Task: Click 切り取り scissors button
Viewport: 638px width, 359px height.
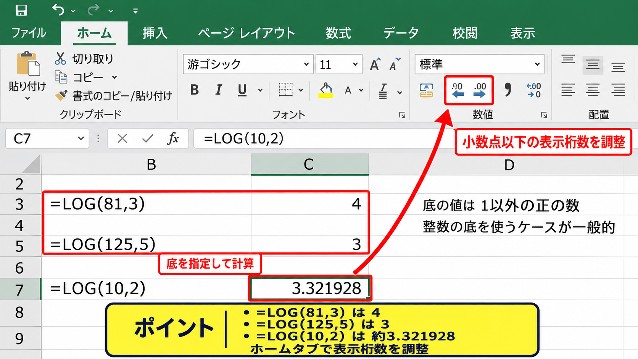Action: click(x=84, y=59)
